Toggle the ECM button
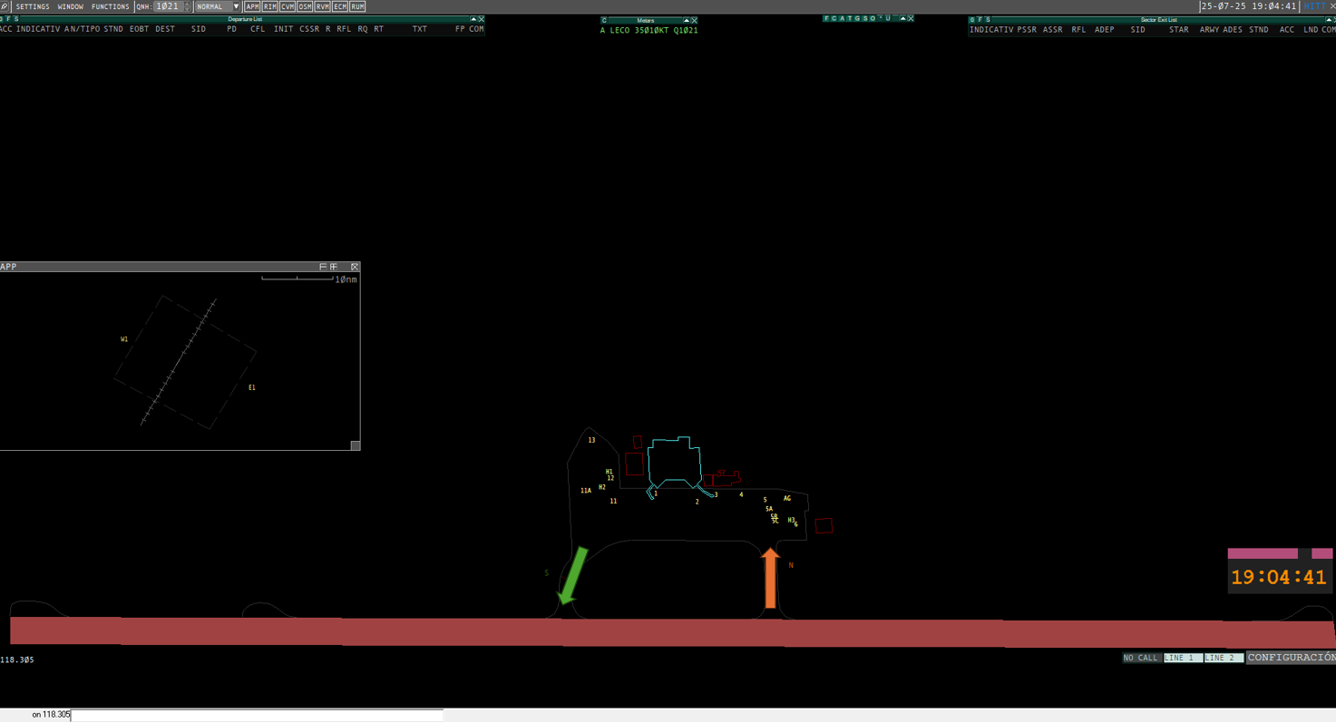This screenshot has height=723, width=1336. point(340,6)
